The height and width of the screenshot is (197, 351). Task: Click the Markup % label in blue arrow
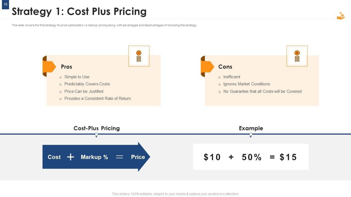[94, 157]
